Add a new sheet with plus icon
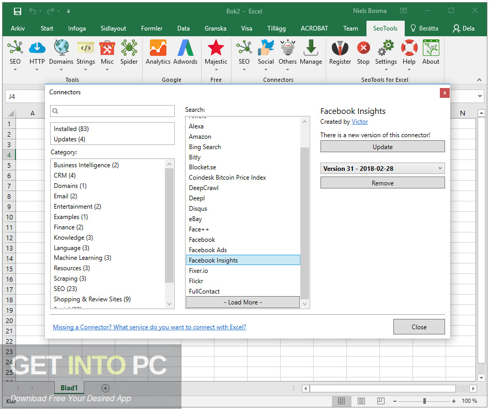This screenshot has height=409, width=490. (105, 388)
